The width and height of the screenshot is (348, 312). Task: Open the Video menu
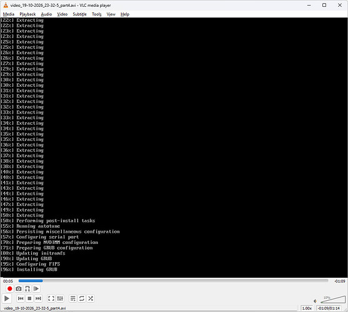[x=62, y=14]
